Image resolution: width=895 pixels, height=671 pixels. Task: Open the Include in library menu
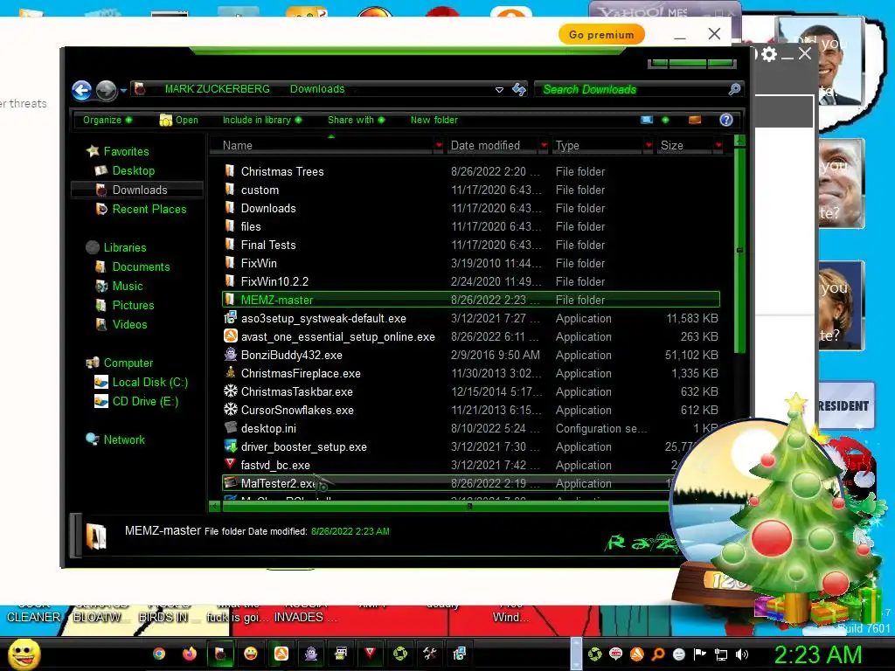coord(261,120)
